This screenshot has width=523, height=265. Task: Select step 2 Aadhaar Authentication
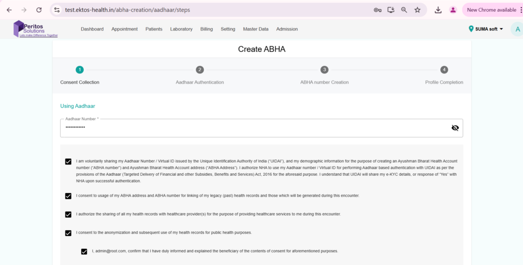click(x=200, y=70)
